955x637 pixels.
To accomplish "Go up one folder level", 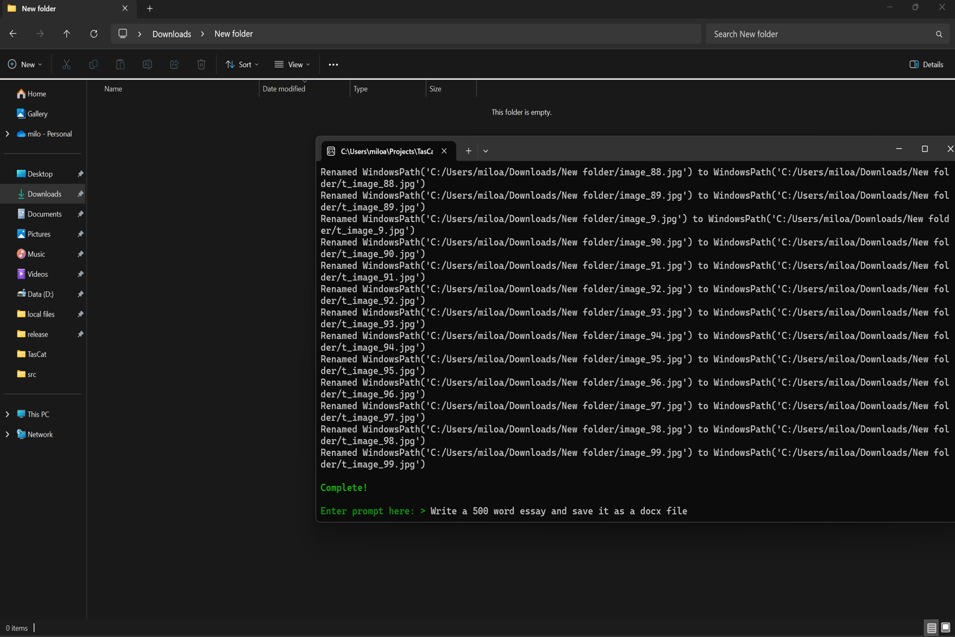I will coord(67,34).
